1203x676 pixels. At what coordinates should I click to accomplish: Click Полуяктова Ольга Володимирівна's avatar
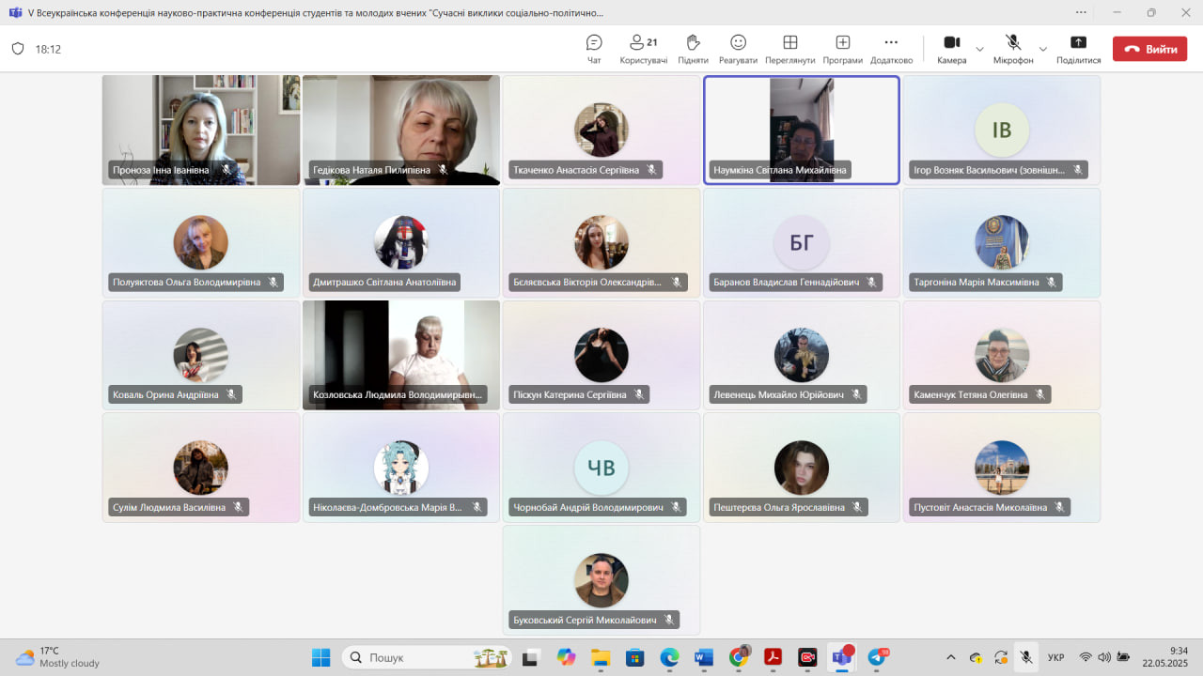coord(201,242)
